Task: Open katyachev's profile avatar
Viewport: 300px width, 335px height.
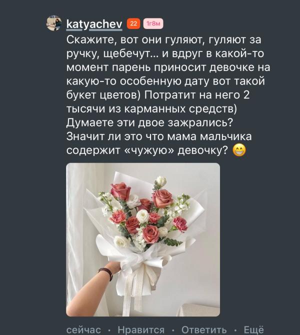Action: coord(54,23)
